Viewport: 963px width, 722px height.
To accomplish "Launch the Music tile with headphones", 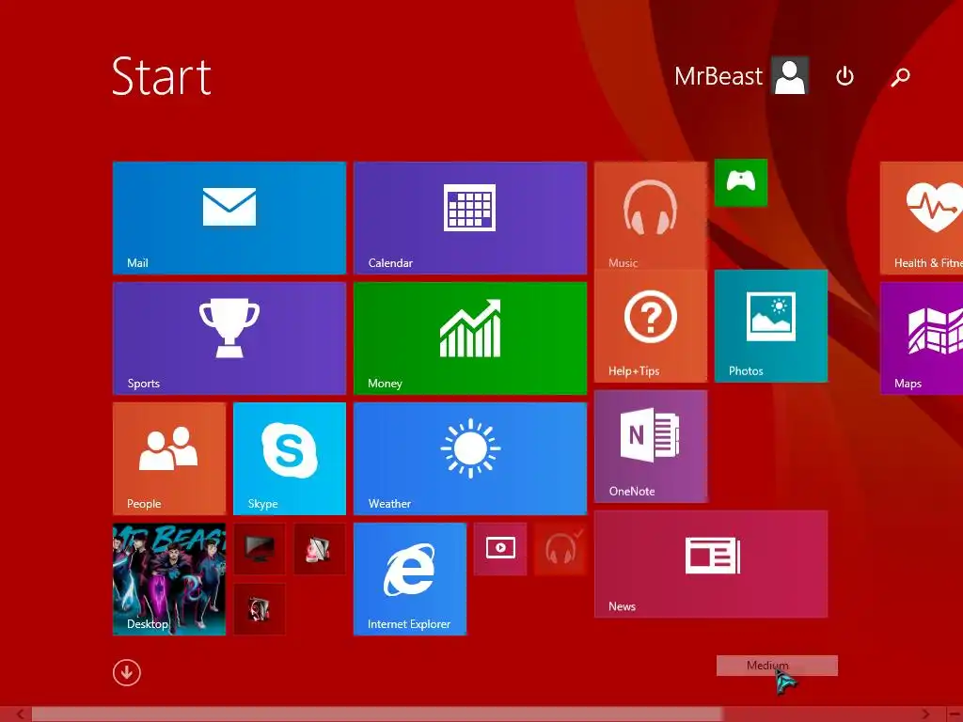I will (x=651, y=215).
